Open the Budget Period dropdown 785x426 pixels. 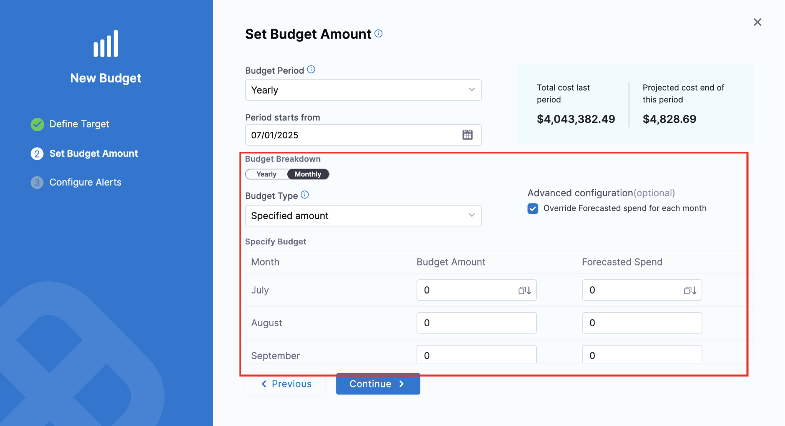tap(363, 90)
